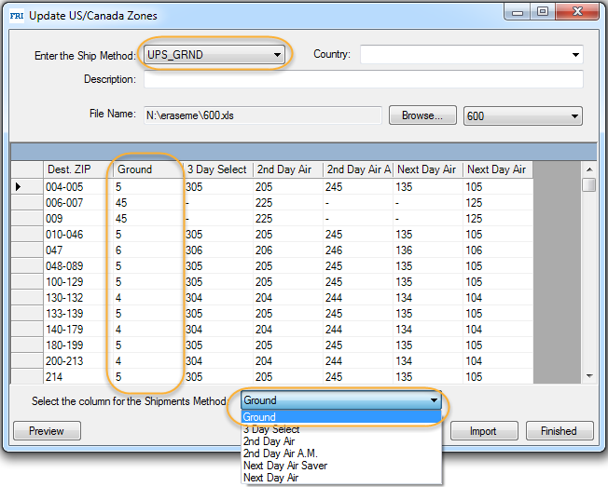The height and width of the screenshot is (487, 608).
Task: Click the Ground column header
Action: point(147,169)
